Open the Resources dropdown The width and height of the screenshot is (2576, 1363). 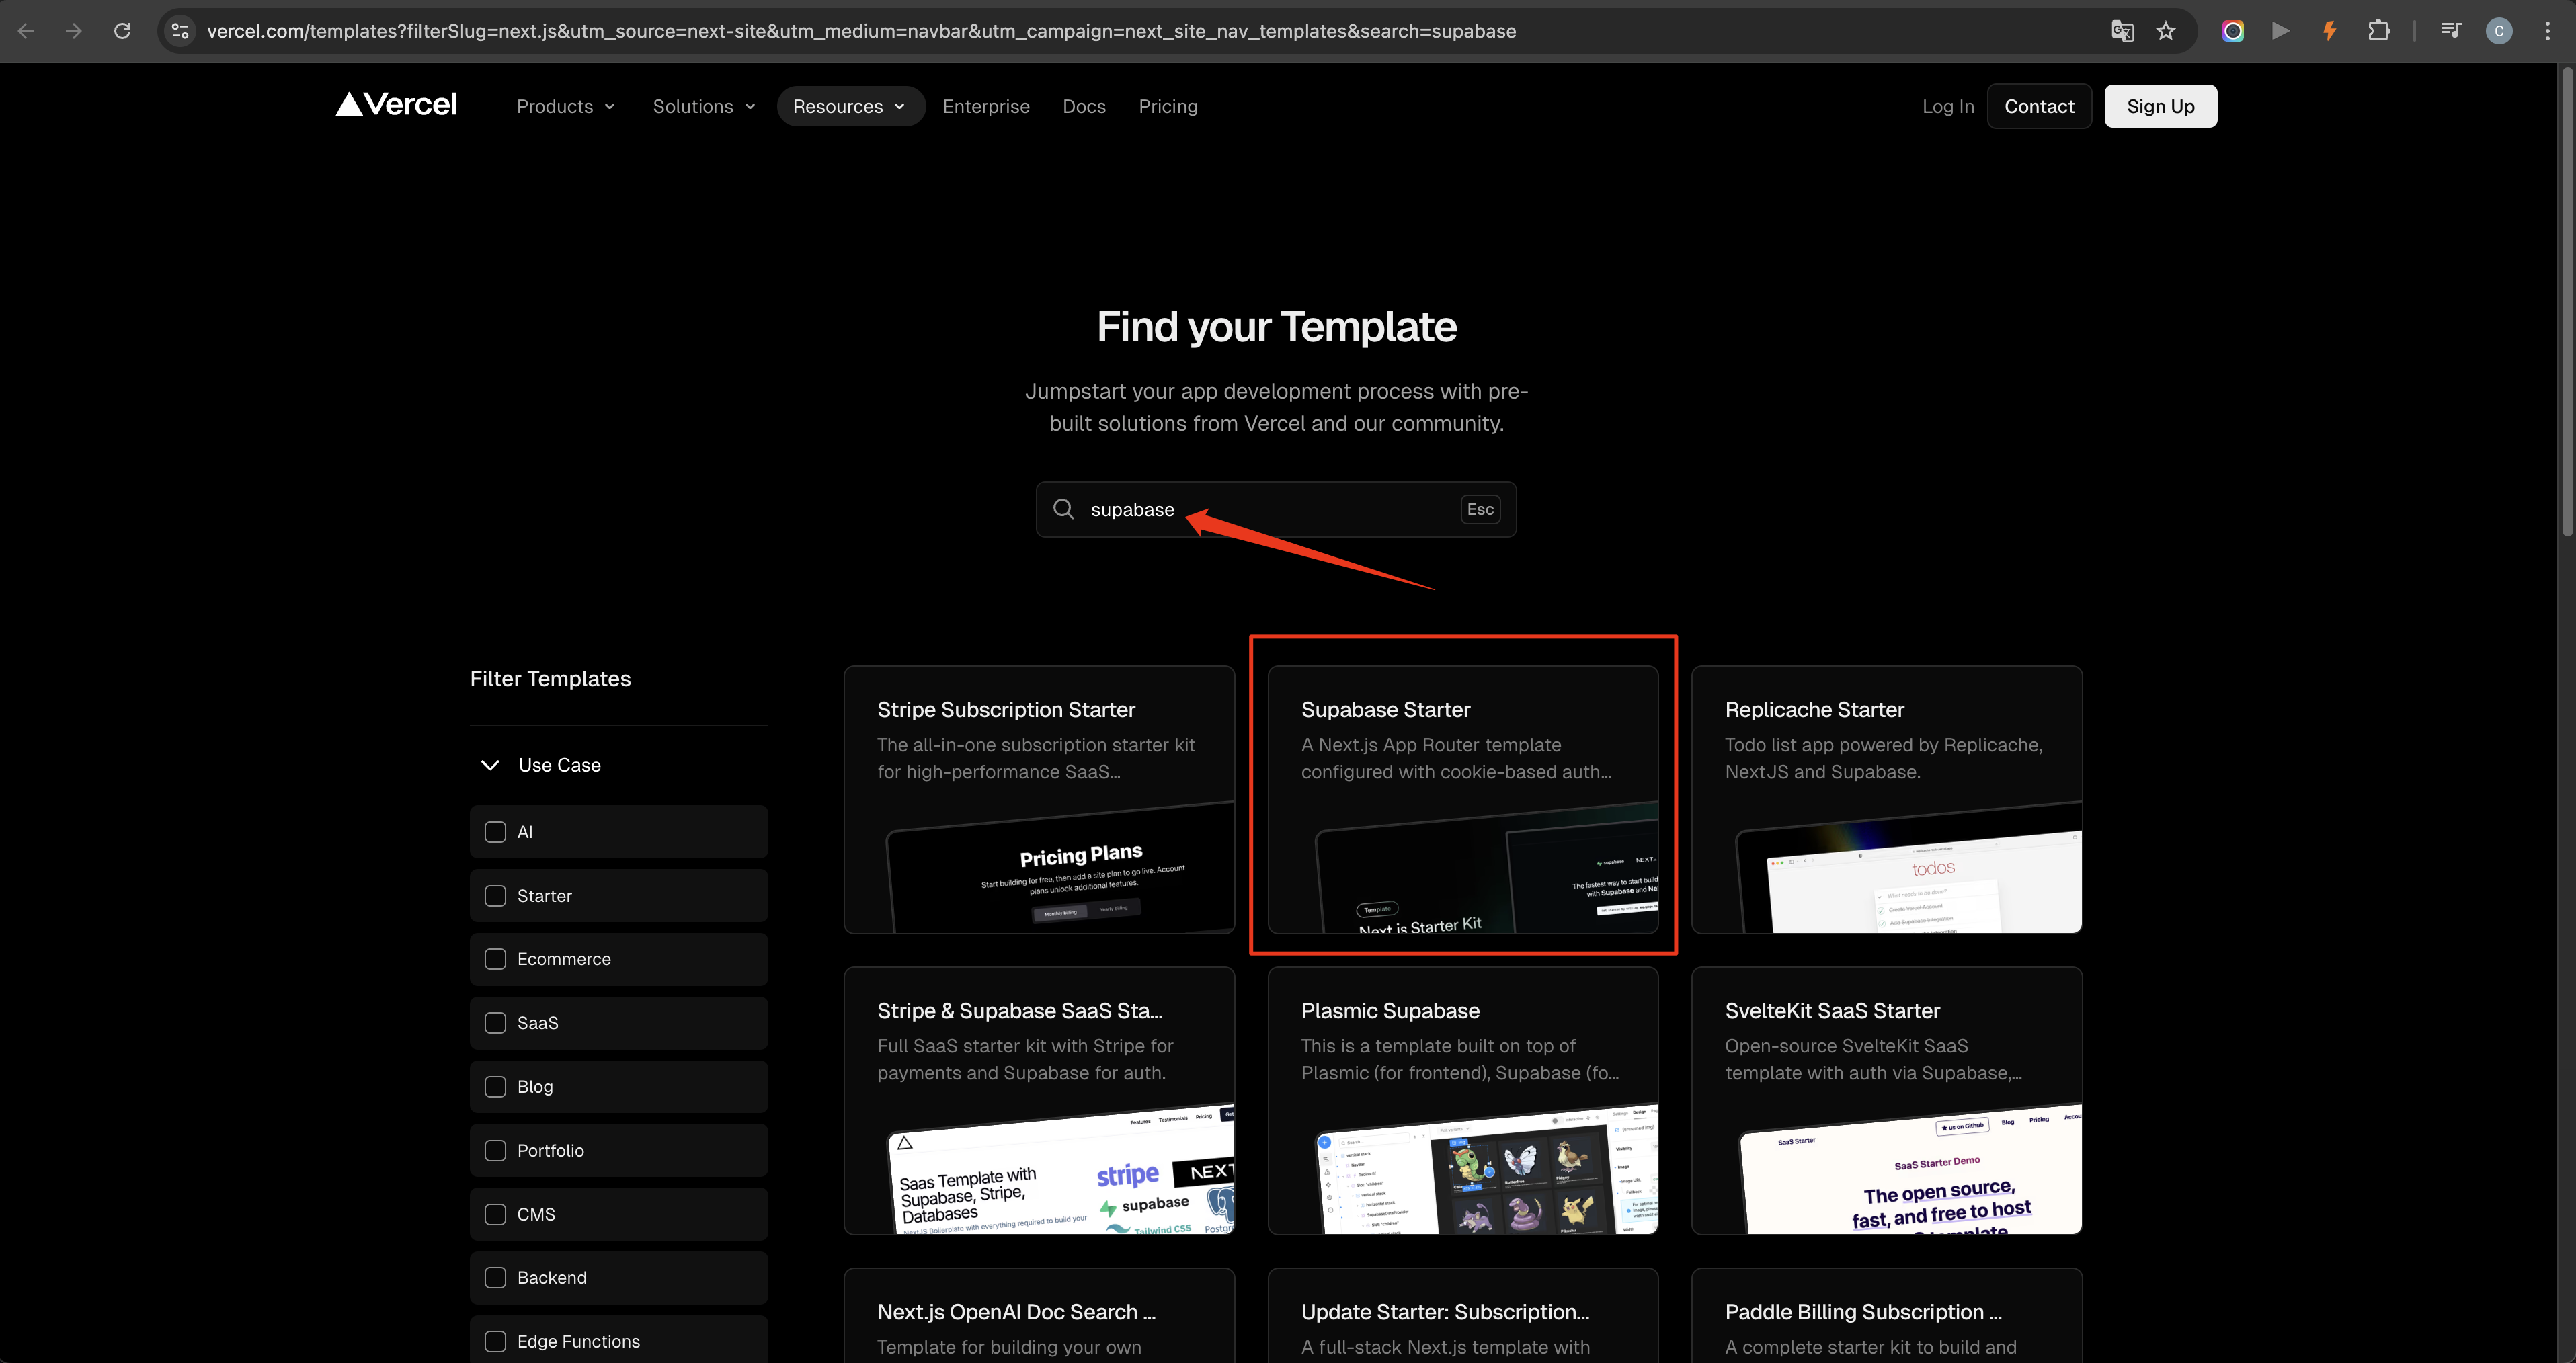tap(850, 106)
